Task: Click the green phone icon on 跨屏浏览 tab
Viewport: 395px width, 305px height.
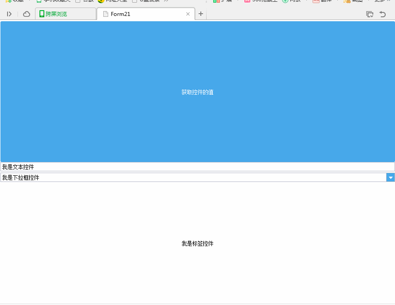Action: tap(42, 14)
